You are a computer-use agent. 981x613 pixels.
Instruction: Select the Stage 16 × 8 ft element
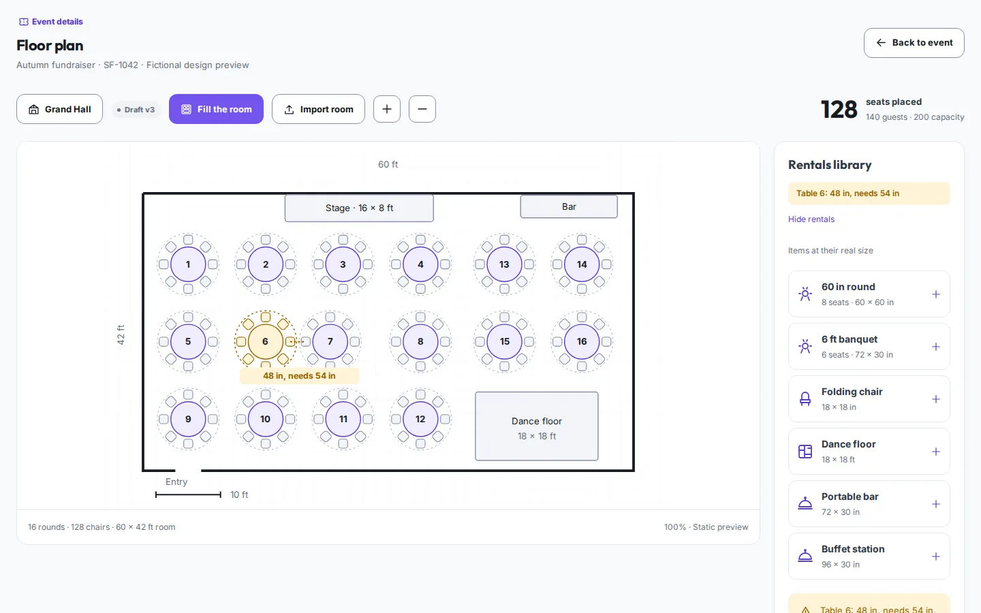click(359, 208)
